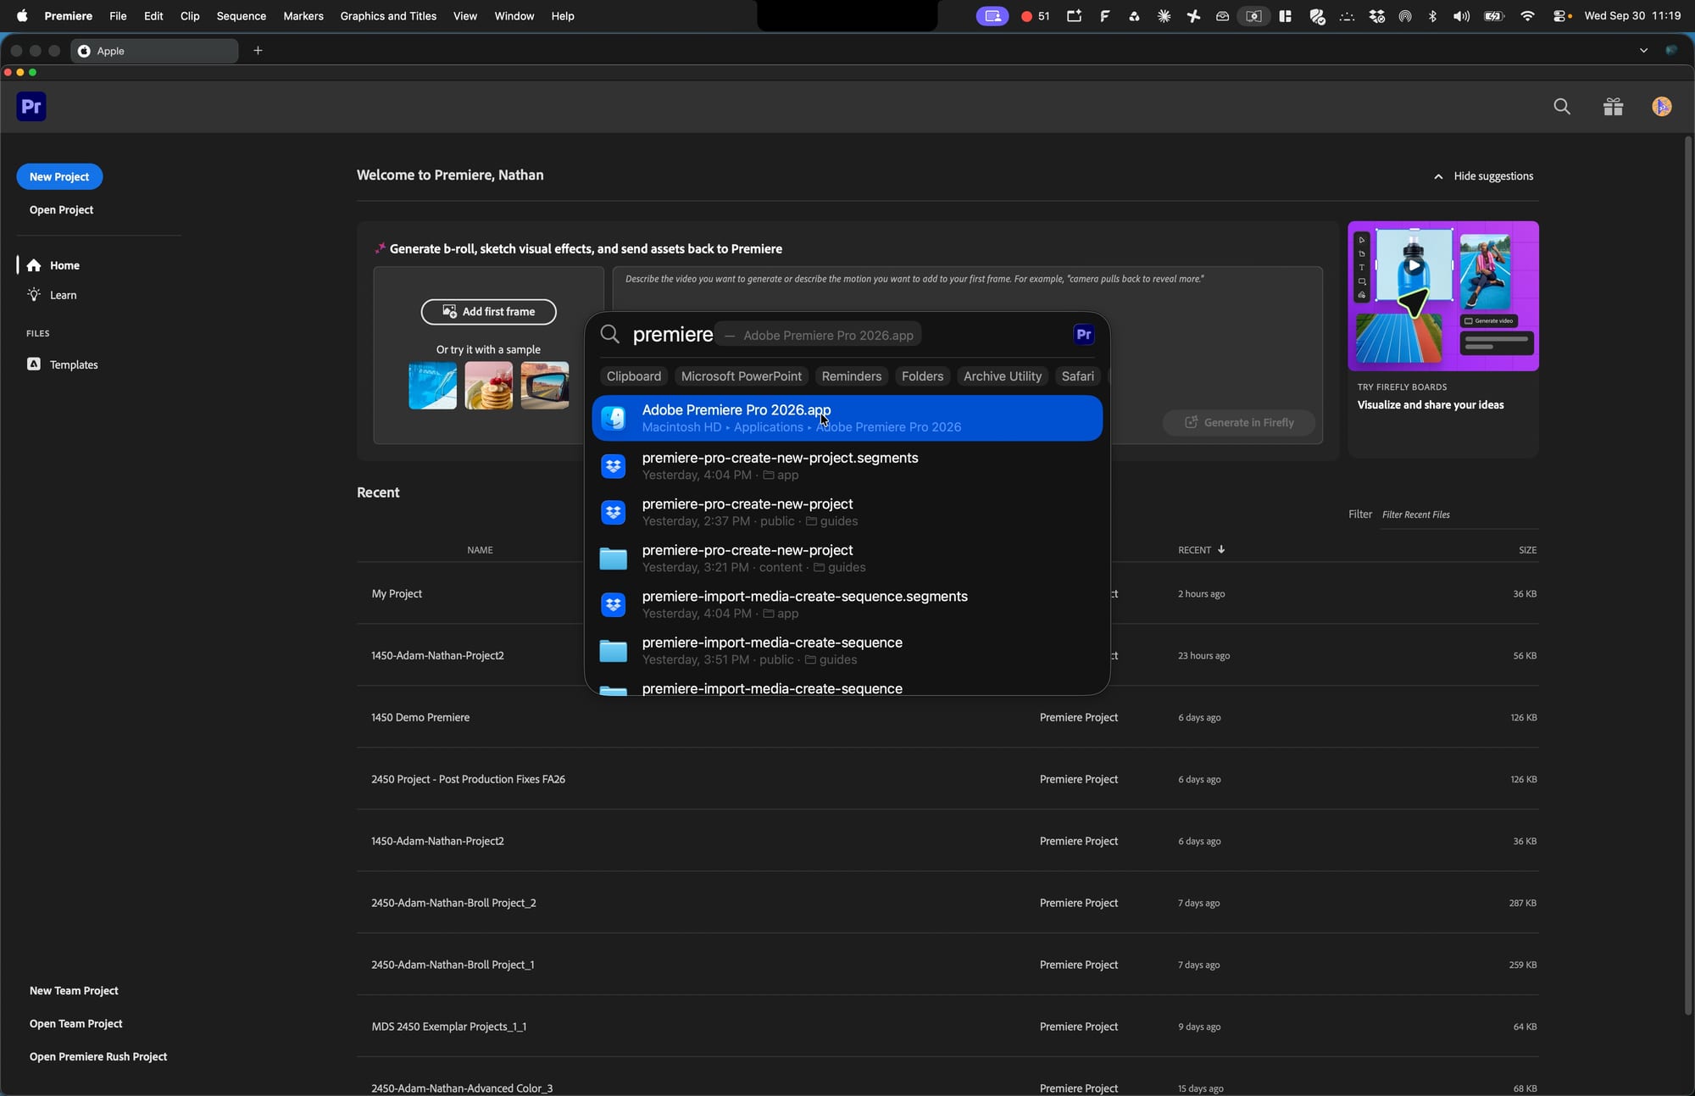This screenshot has height=1096, width=1695.
Task: Select the pancakes sample thumbnail
Action: click(488, 386)
